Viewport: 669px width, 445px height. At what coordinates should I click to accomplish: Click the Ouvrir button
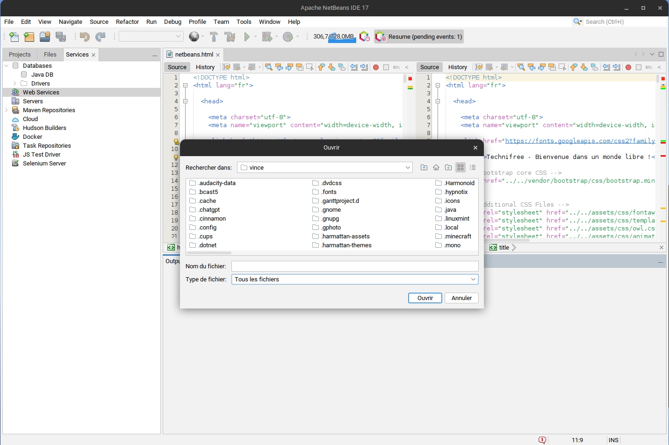click(425, 298)
